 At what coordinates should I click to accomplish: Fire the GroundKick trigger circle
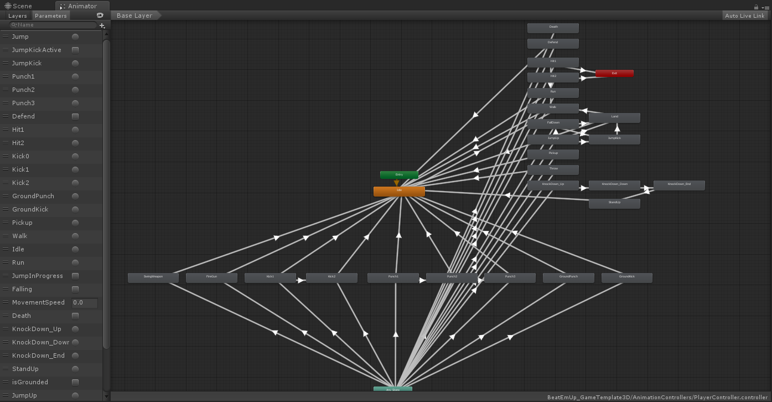coord(75,209)
